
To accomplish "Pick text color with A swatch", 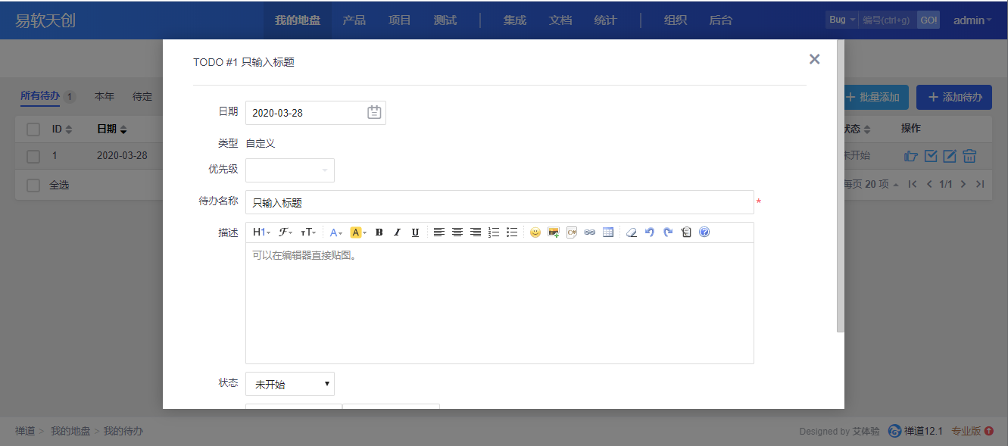I will [x=336, y=232].
